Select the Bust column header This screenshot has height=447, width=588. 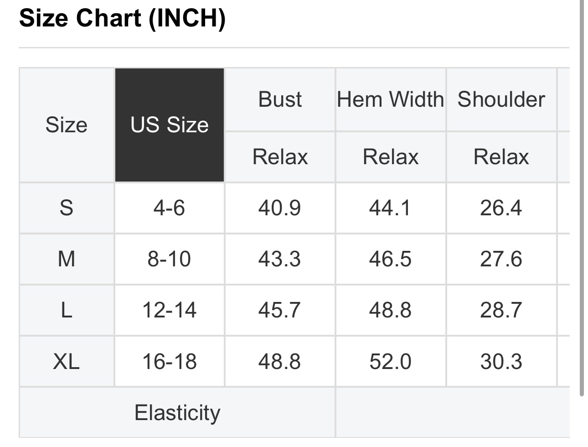click(x=280, y=99)
